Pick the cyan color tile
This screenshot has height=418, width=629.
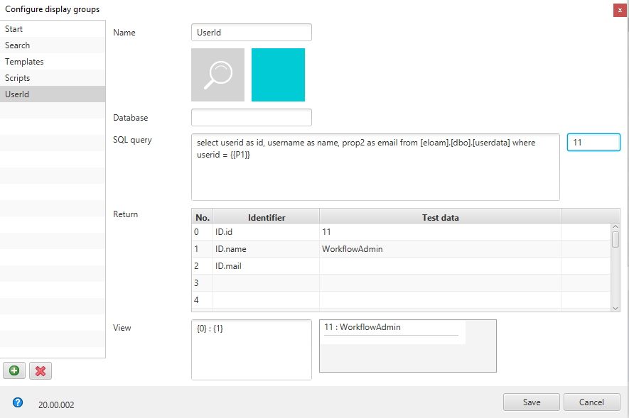278,75
